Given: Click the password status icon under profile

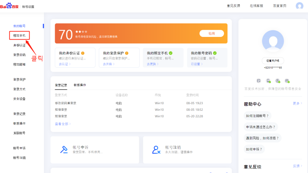Looking at the screenshot, I should click(x=278, y=81).
